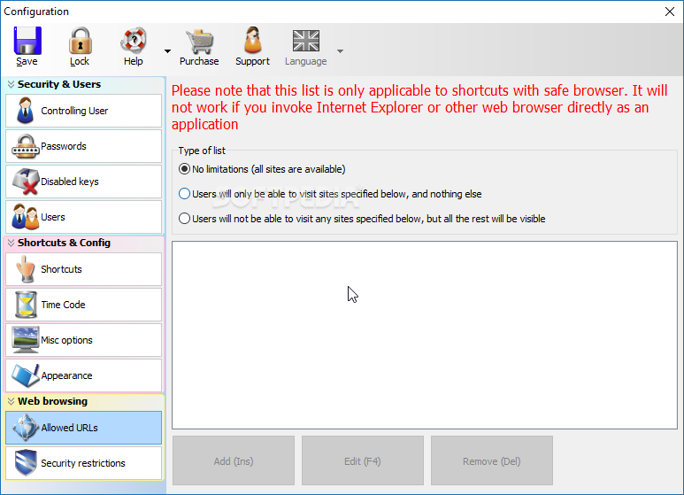The image size is (684, 495).
Task: Open the Help dropdown arrow
Action: 167,51
